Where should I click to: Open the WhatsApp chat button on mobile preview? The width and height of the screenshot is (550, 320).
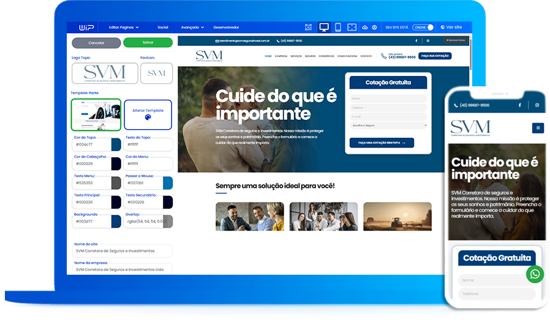[x=535, y=274]
